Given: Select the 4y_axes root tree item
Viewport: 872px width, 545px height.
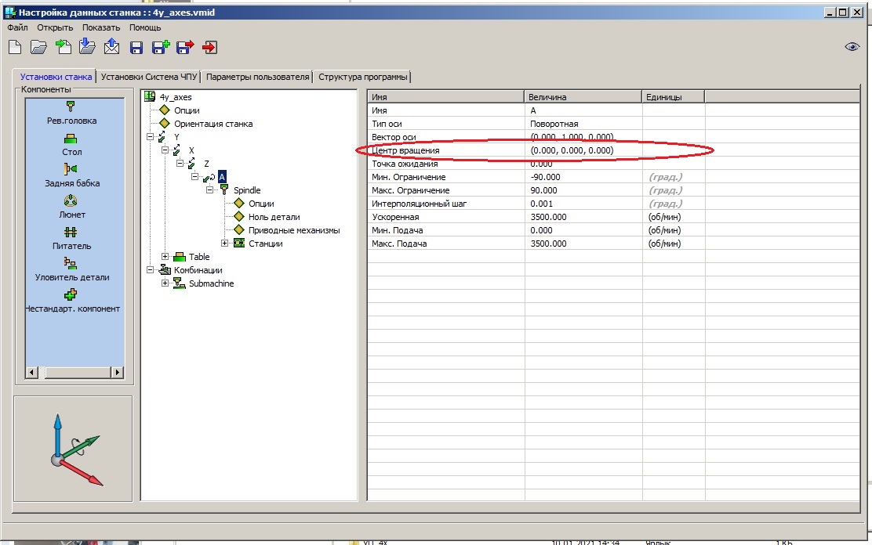Looking at the screenshot, I should tap(176, 97).
